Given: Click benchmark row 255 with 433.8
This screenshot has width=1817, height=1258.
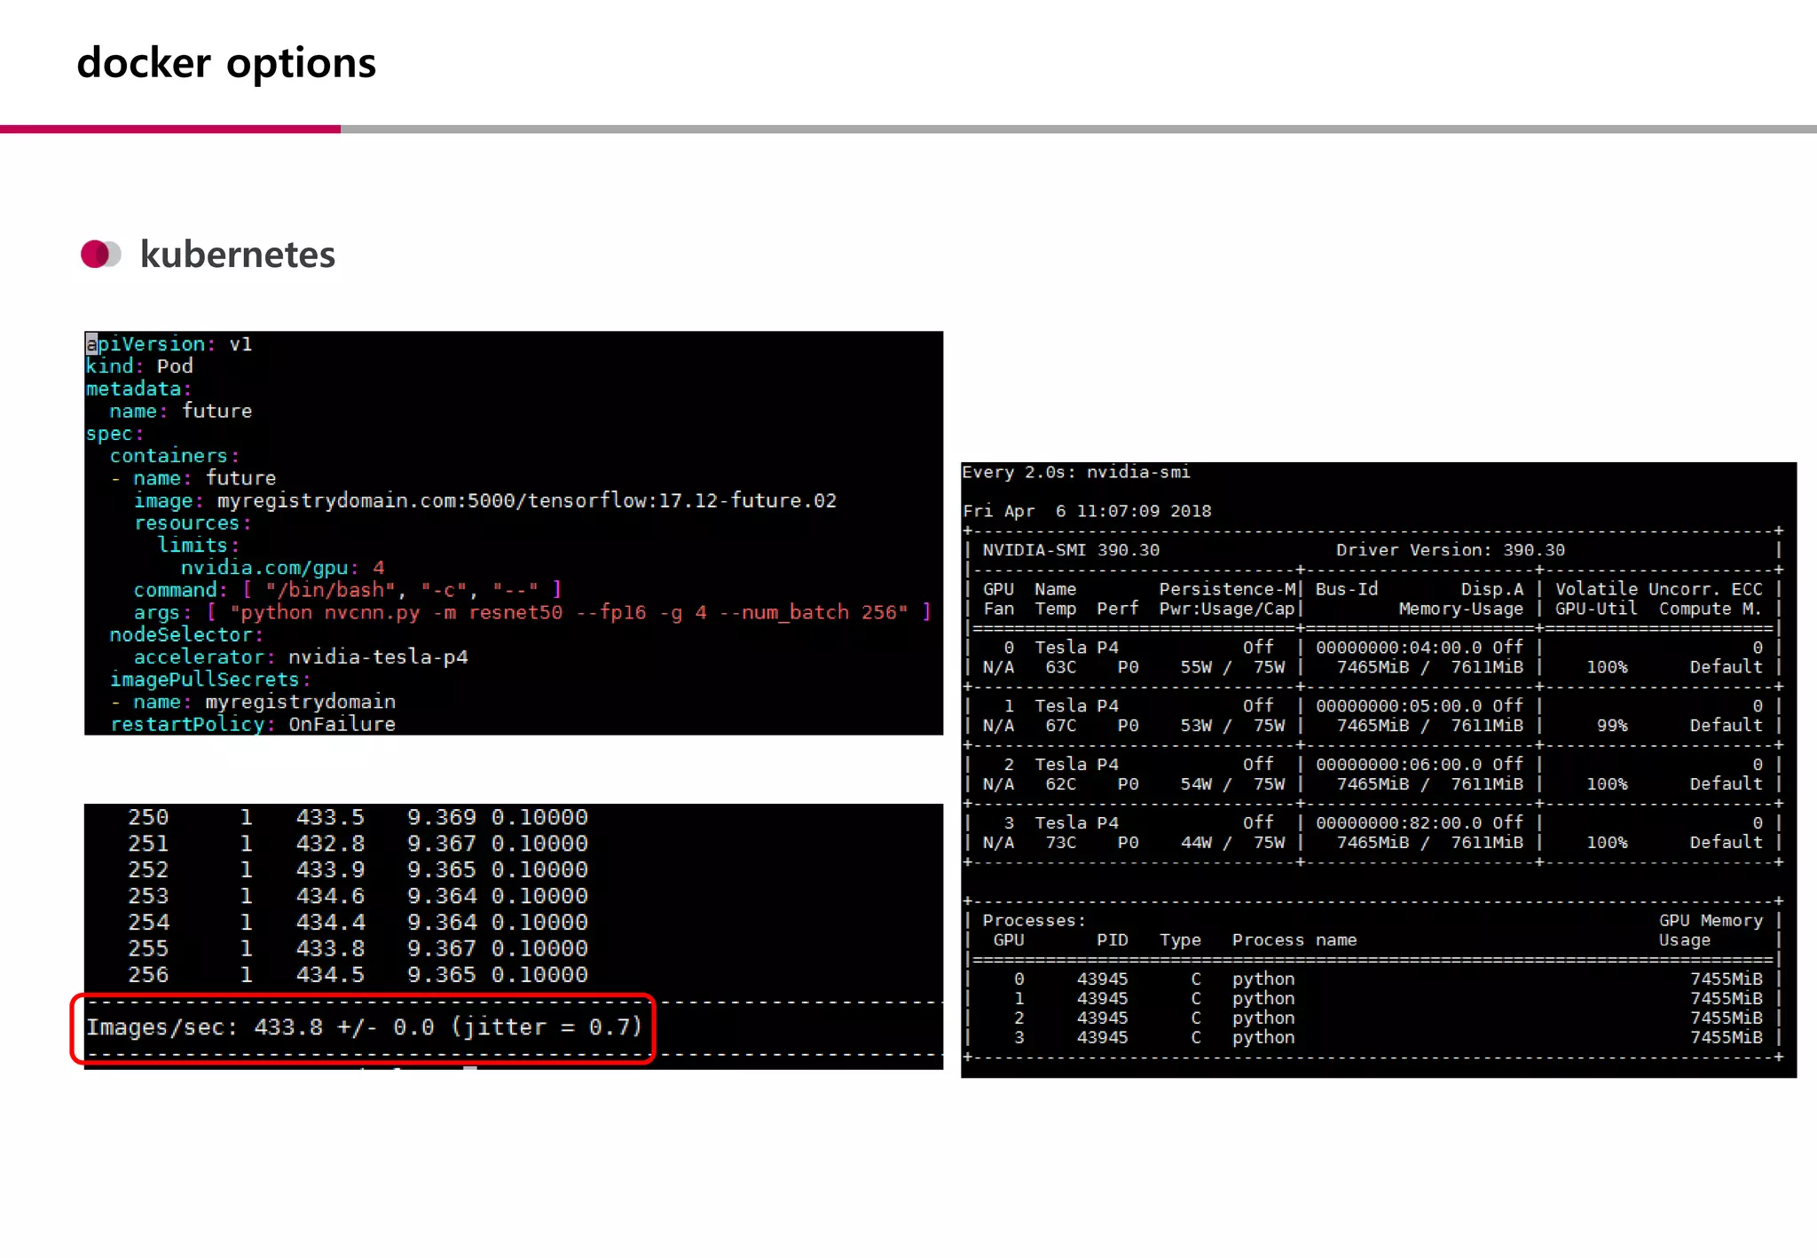Looking at the screenshot, I should 358,948.
